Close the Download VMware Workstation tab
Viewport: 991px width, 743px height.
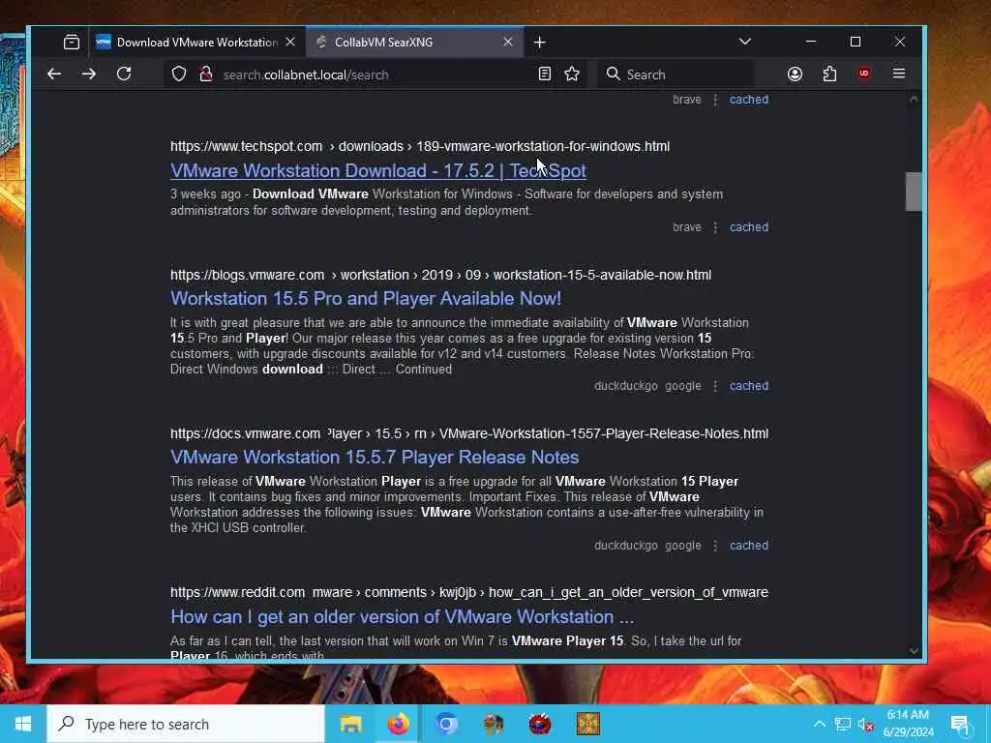[290, 42]
